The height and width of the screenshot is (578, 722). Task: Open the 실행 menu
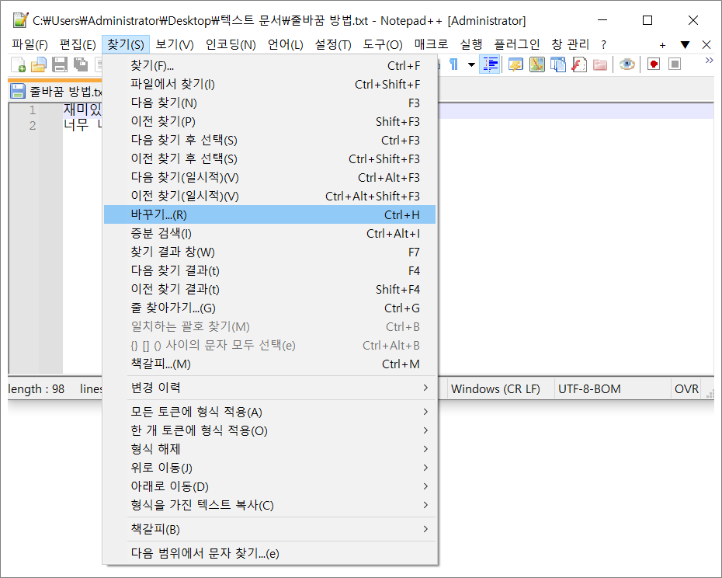click(471, 44)
